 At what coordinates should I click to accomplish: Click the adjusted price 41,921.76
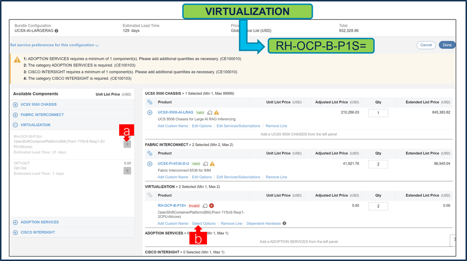click(351, 163)
